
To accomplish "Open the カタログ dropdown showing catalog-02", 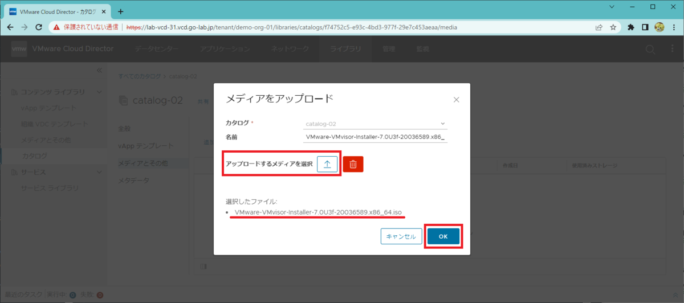I will (x=375, y=123).
